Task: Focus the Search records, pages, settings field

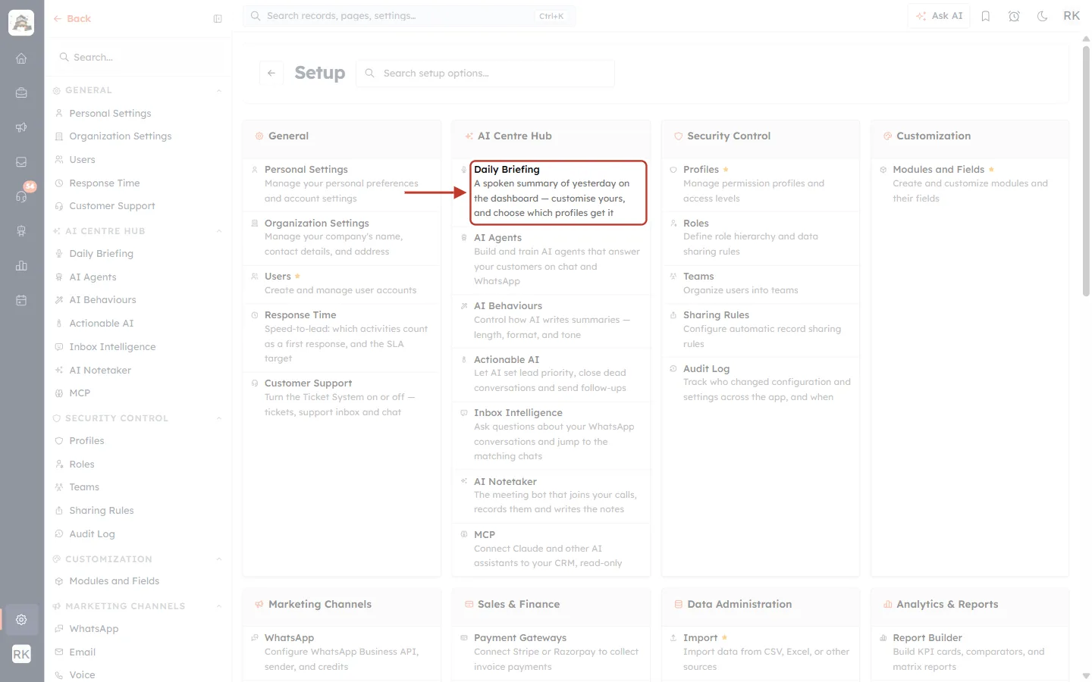Action: [409, 16]
